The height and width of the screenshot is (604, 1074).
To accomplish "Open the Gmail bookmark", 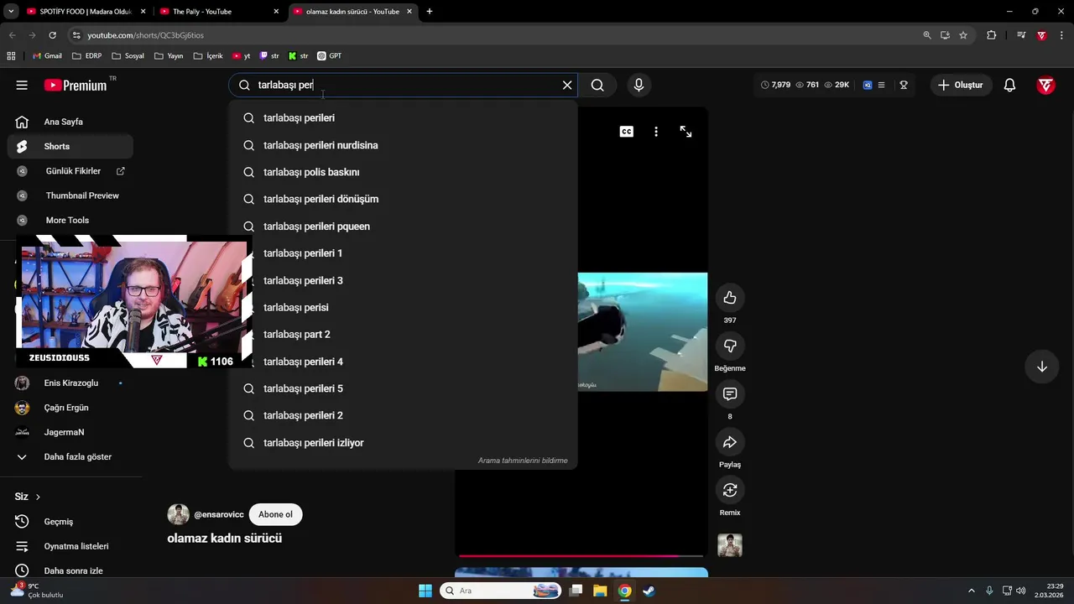I will coord(46,56).
